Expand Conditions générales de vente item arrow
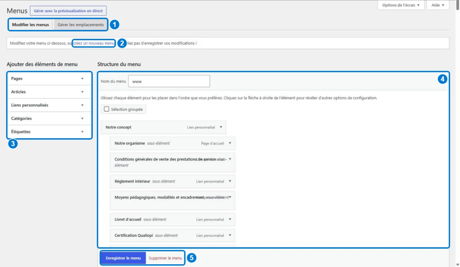Screen dimensions: 460x267 [230, 159]
